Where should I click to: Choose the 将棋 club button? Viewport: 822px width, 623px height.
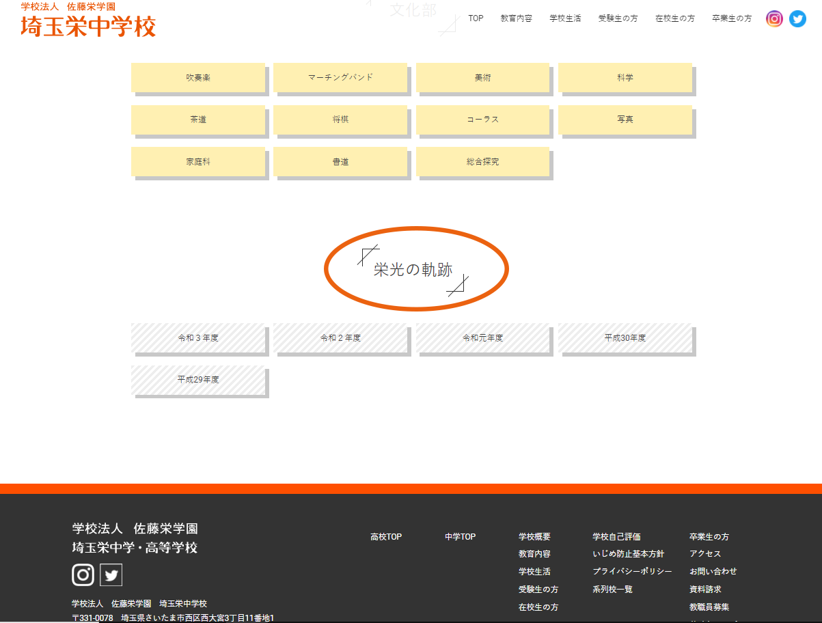(x=340, y=120)
